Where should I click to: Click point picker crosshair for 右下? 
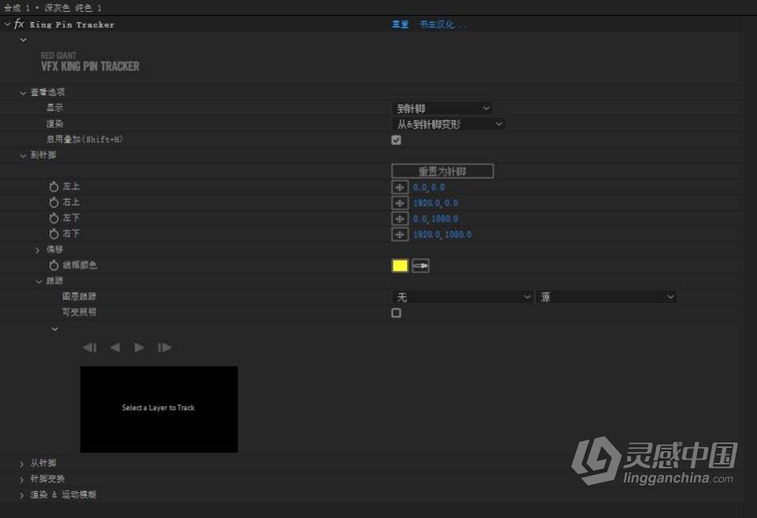[x=400, y=235]
